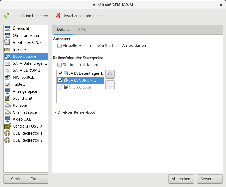
Task: Select the Tablett pen icon
Action: [8, 84]
